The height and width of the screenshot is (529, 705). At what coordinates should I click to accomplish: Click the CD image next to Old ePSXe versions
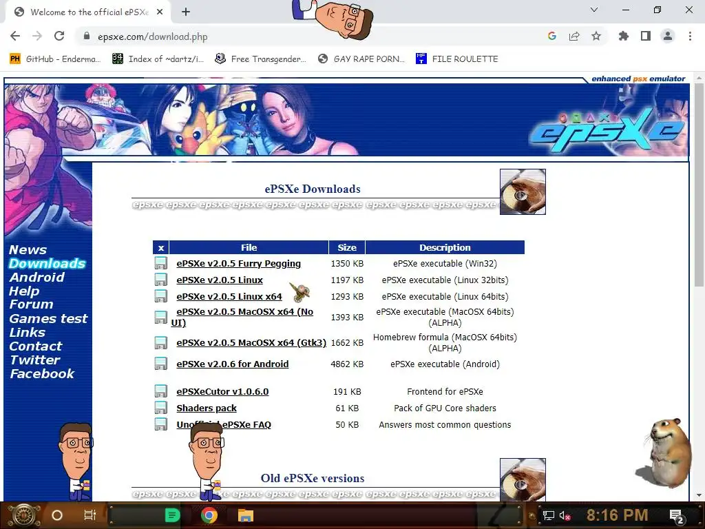[523, 479]
